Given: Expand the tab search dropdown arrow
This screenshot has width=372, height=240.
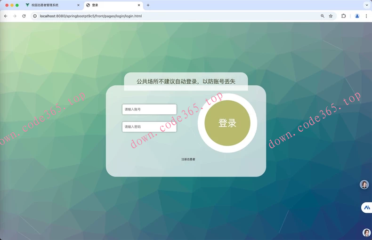Looking at the screenshot, I should tap(367, 5).
